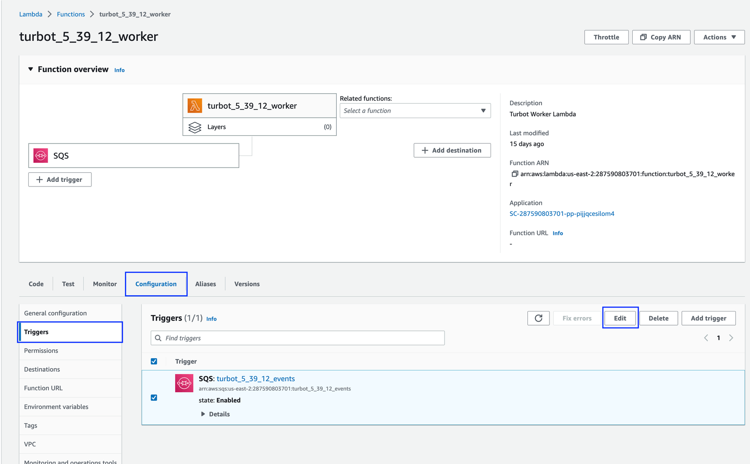This screenshot has width=750, height=464.
Task: Click the SQS icon in the trigger row
Action: tap(184, 383)
